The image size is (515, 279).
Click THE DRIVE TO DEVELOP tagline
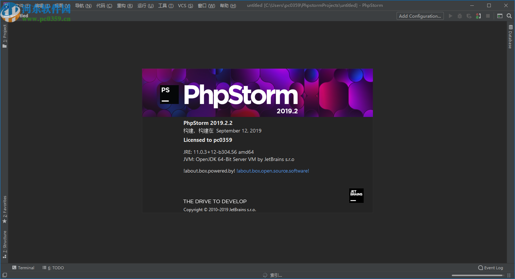click(x=215, y=201)
